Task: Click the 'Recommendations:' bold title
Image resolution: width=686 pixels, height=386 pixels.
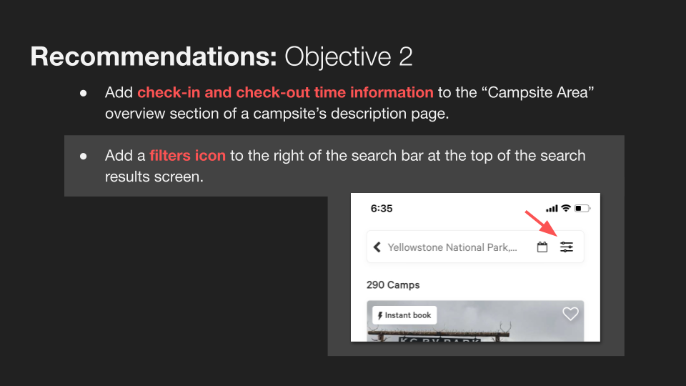Action: [154, 56]
